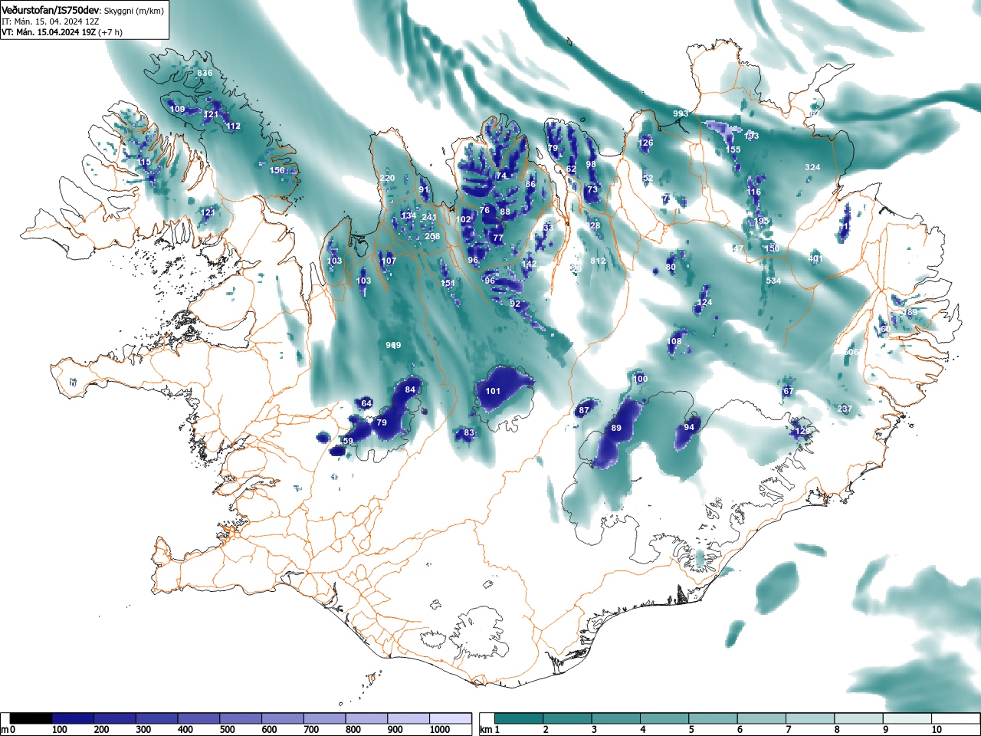
Task: Click the visibility value '98'
Action: coord(591,165)
